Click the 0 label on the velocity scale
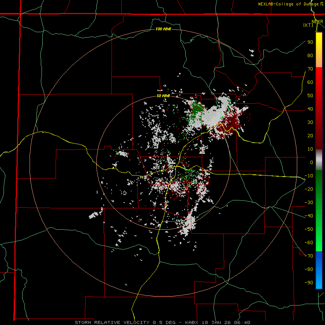Viewport: 325px width, 325px height. pyautogui.click(x=312, y=162)
